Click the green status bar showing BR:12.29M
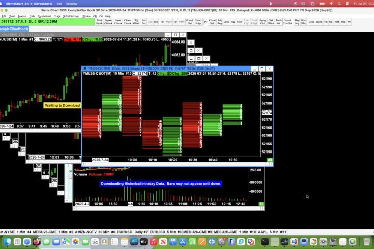 tap(47, 21)
